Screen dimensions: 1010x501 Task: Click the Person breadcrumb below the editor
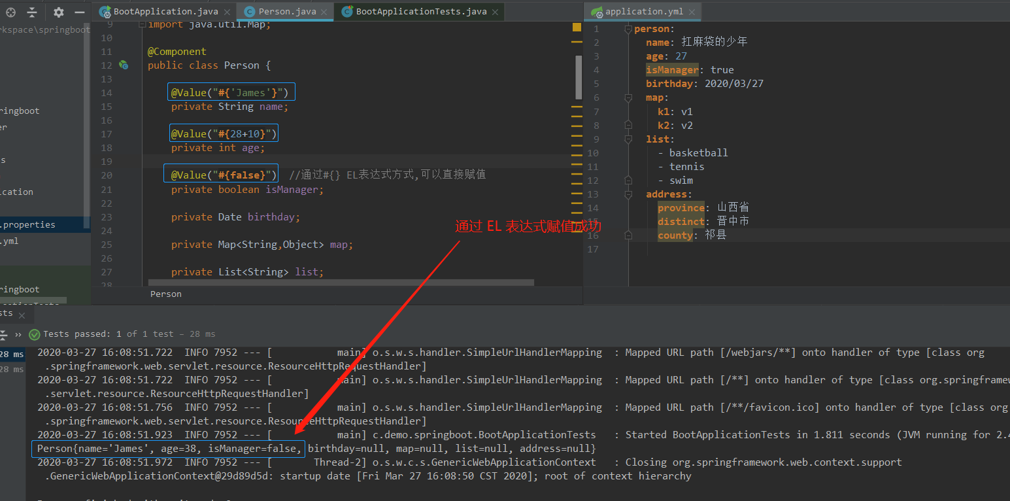(x=166, y=294)
